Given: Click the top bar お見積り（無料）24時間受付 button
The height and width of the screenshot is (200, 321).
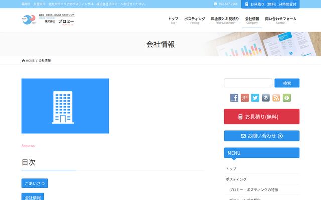Looking at the screenshot, I should [x=270, y=4].
